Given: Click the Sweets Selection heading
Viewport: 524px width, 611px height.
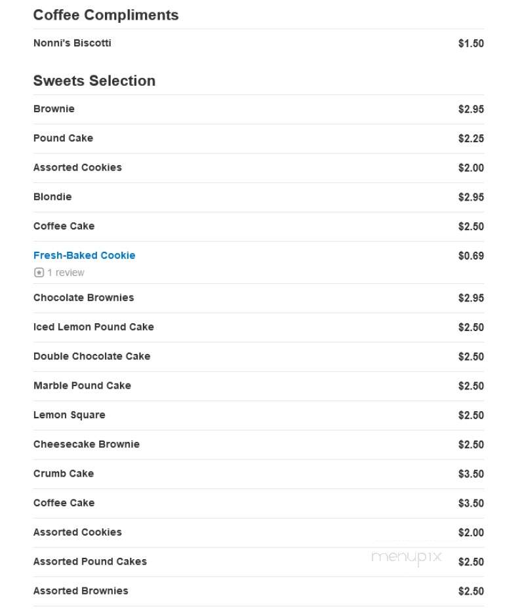Looking at the screenshot, I should coord(94,81).
